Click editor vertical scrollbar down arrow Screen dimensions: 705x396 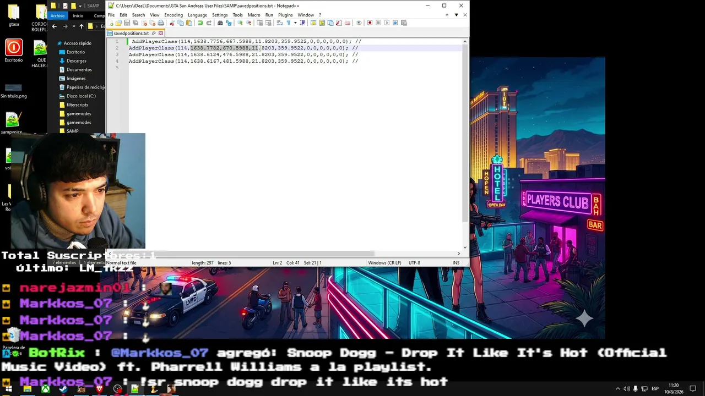point(465,248)
